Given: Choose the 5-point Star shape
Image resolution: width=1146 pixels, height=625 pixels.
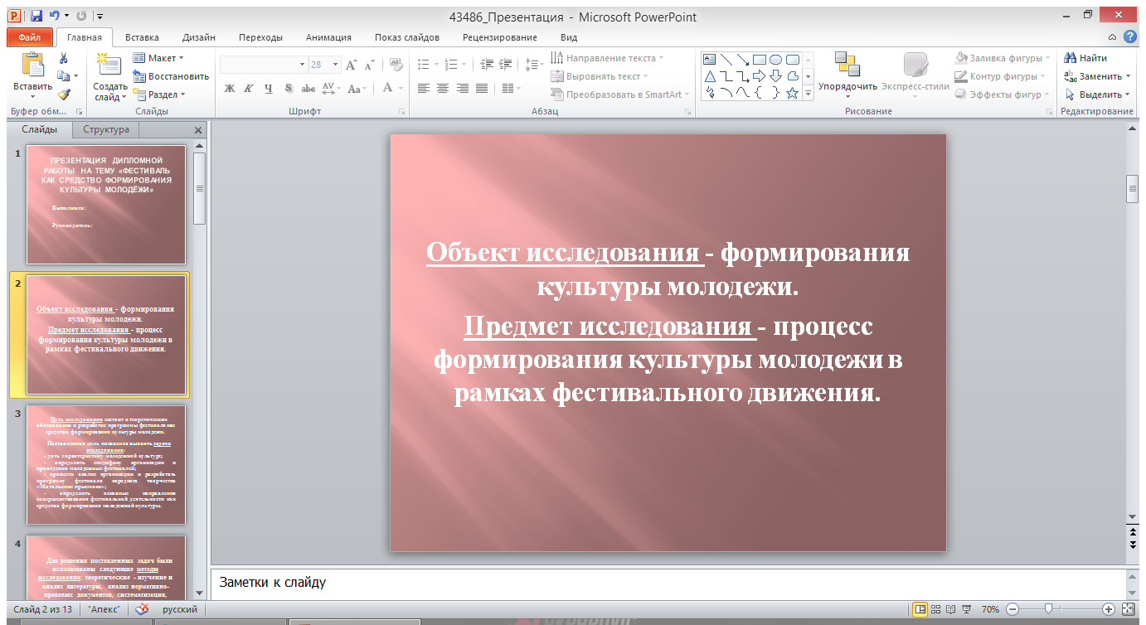Looking at the screenshot, I should click(x=792, y=93).
